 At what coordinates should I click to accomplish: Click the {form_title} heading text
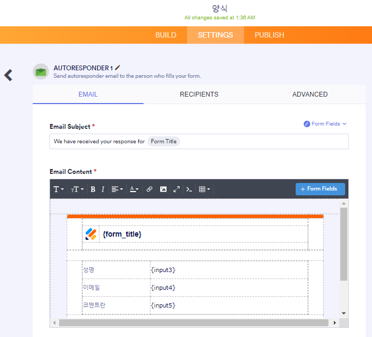[122, 234]
